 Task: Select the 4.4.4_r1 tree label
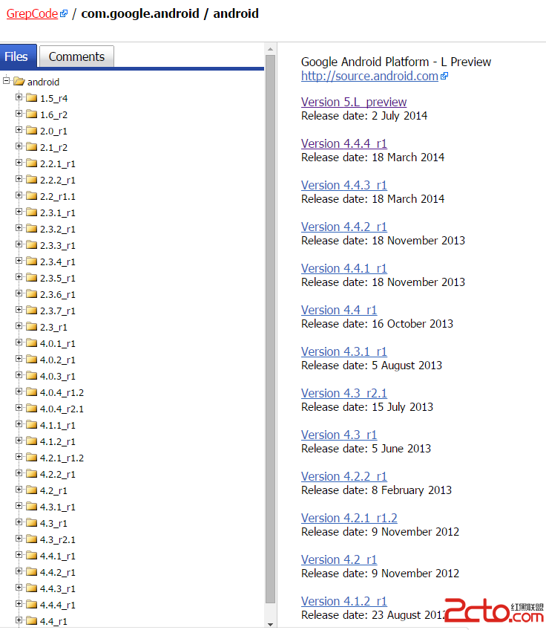point(57,605)
